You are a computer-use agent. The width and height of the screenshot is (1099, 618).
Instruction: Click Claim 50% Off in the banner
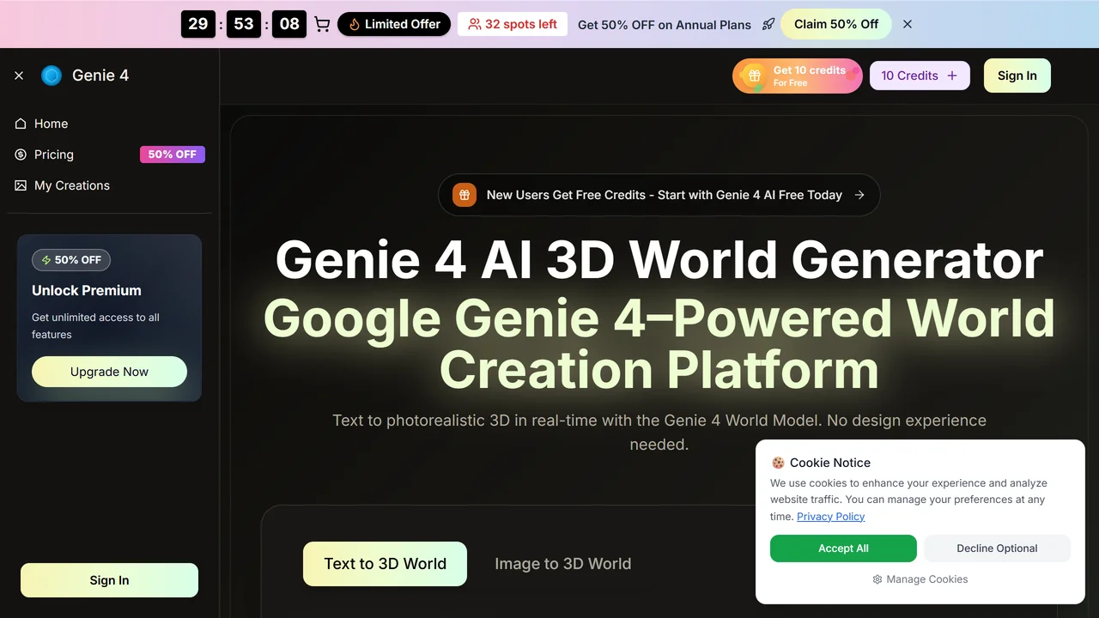point(836,24)
